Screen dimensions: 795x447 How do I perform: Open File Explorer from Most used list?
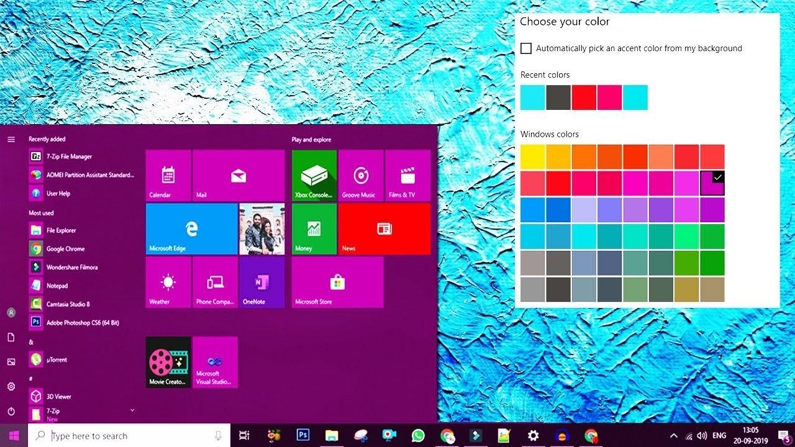coord(82,230)
